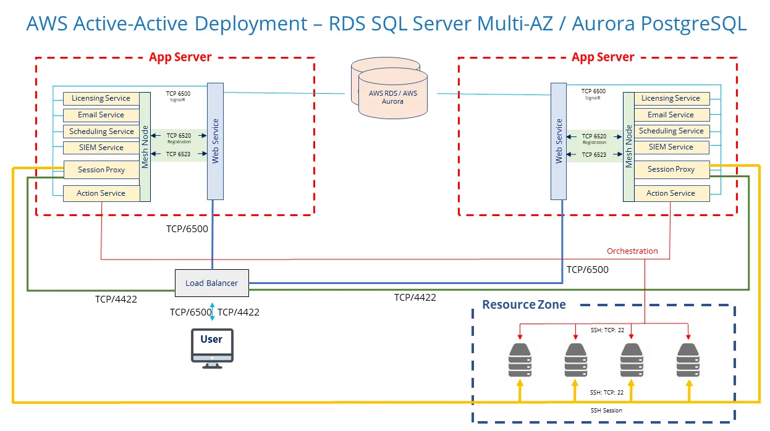Select SIEM Service in right App Server
This screenshot has width=770, height=431.
point(671,147)
